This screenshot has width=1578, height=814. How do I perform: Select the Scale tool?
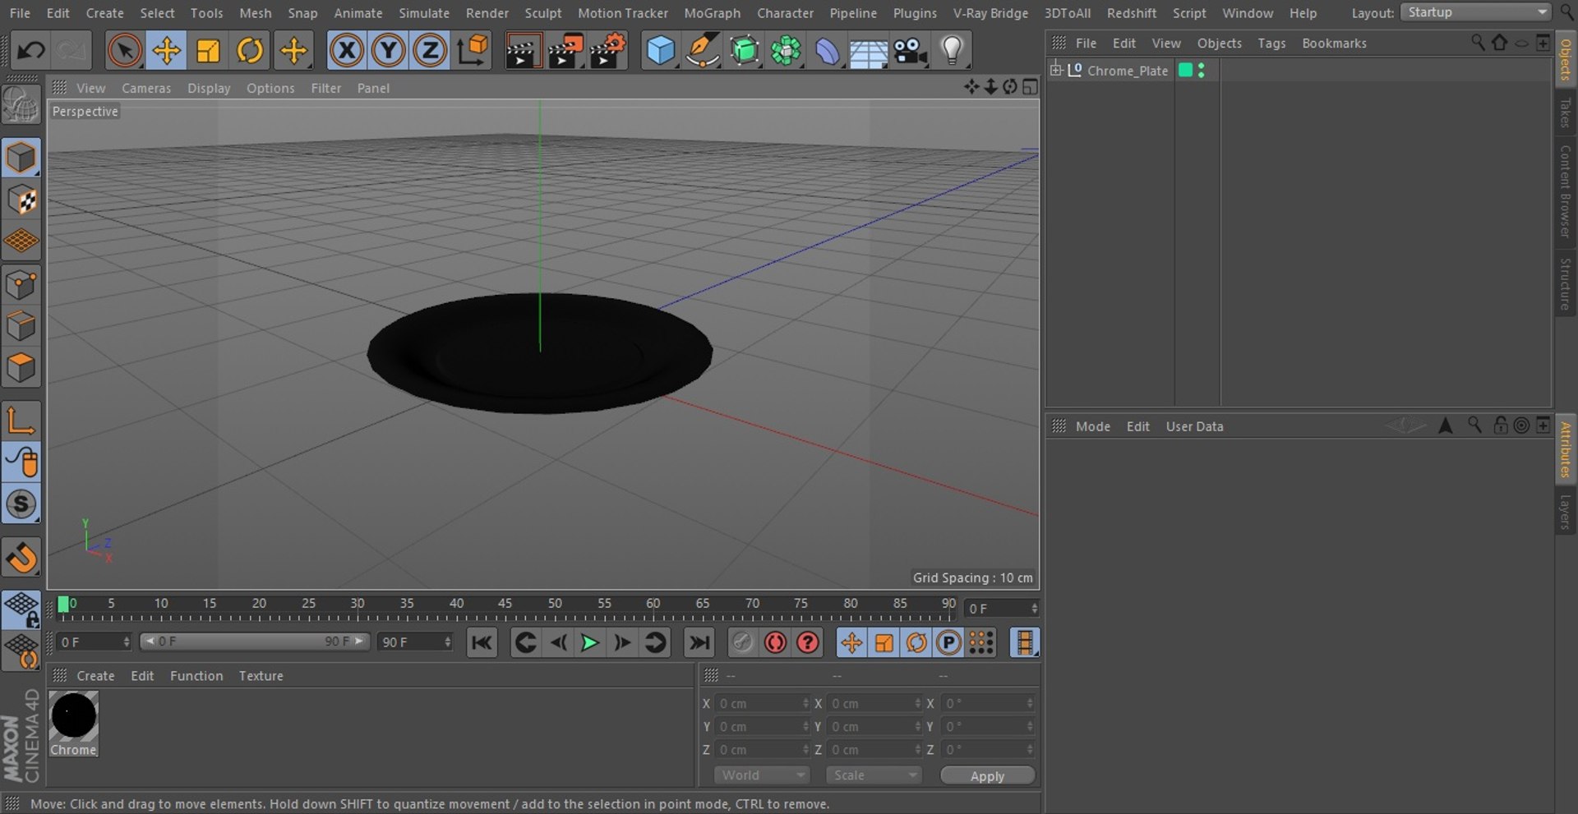pyautogui.click(x=208, y=51)
